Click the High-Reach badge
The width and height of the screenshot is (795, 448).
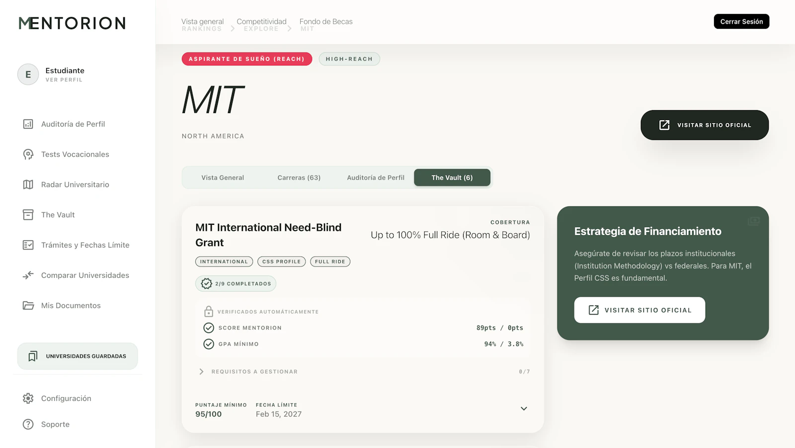pyautogui.click(x=349, y=59)
